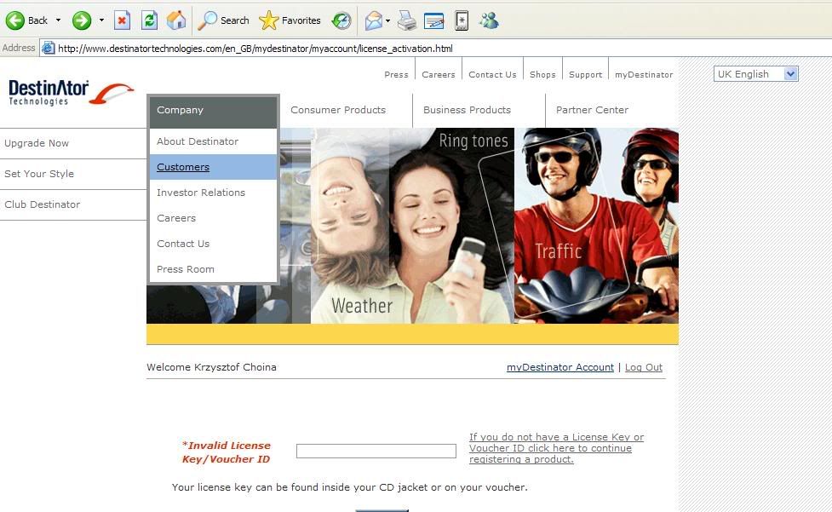Open the Consumer Products menu
The height and width of the screenshot is (512, 832).
[x=338, y=111]
